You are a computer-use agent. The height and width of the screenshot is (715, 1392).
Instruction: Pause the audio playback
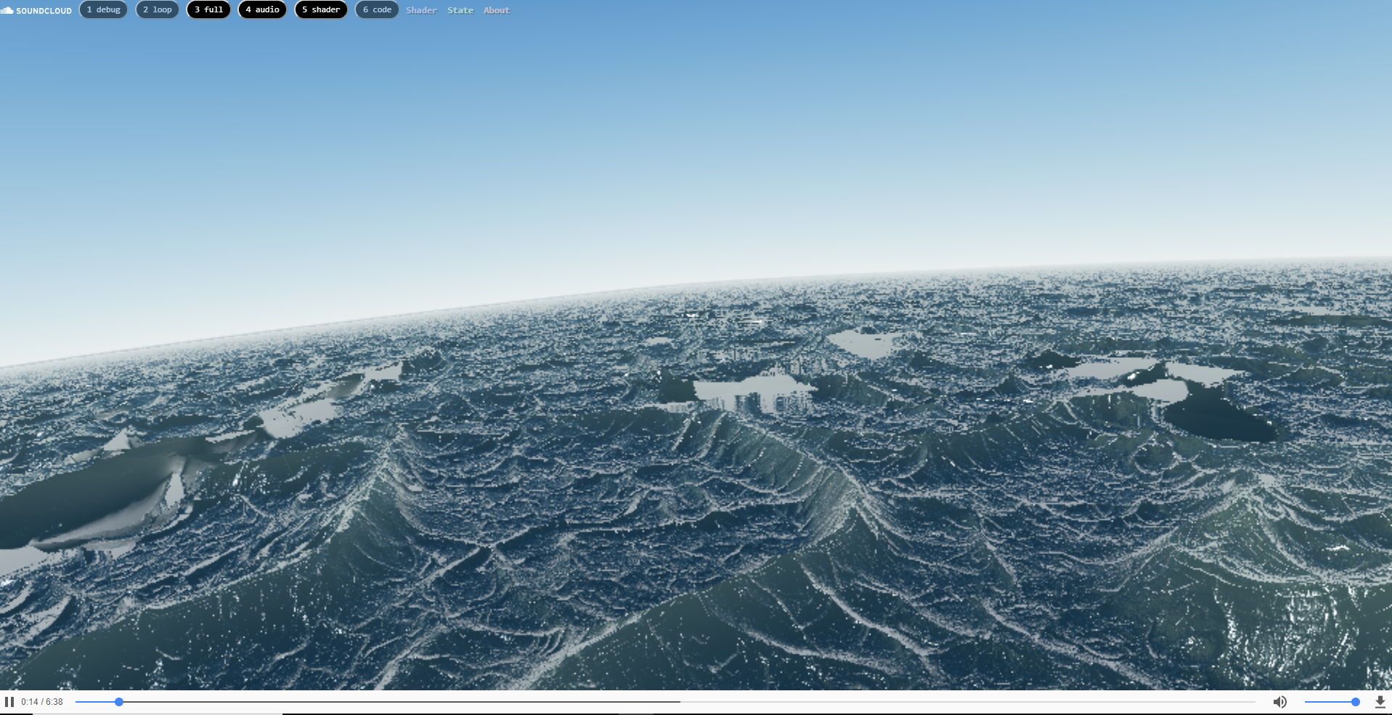tap(9, 702)
